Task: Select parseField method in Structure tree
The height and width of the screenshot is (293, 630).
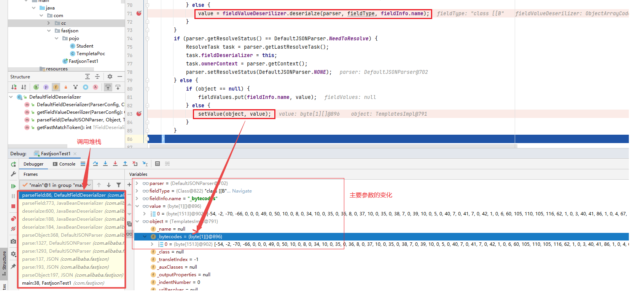Action: tap(75, 120)
